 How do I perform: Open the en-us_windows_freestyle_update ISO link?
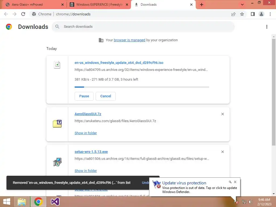coord(119,63)
